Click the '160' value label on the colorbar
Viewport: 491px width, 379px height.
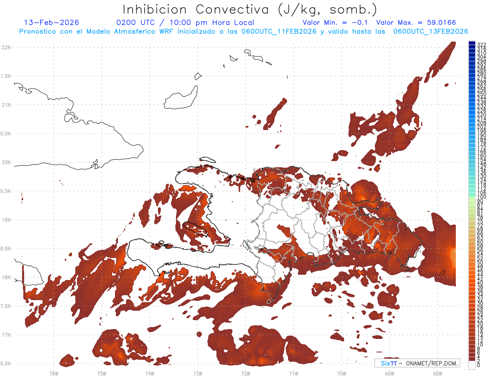pyautogui.click(x=481, y=156)
